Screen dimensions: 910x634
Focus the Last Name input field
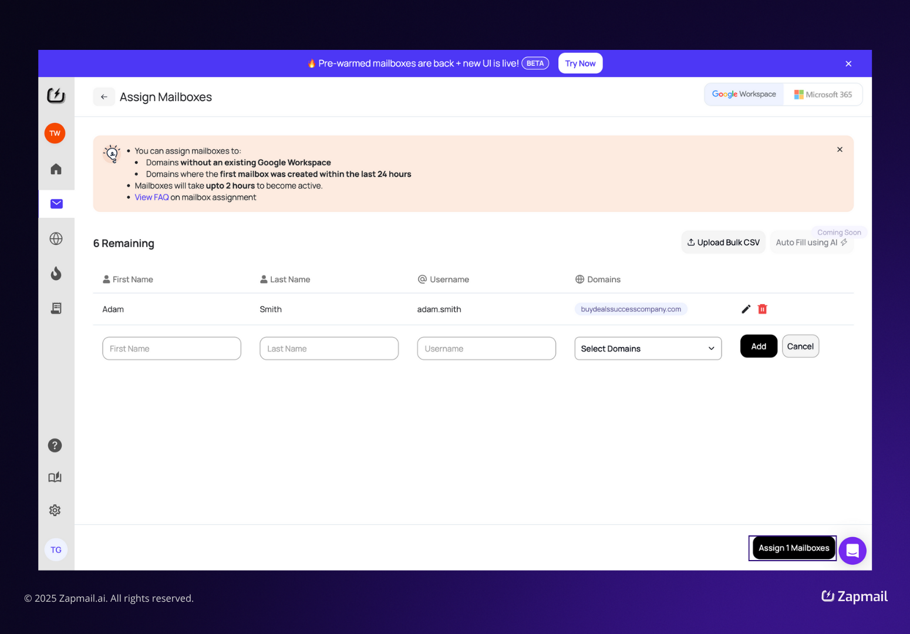point(329,348)
